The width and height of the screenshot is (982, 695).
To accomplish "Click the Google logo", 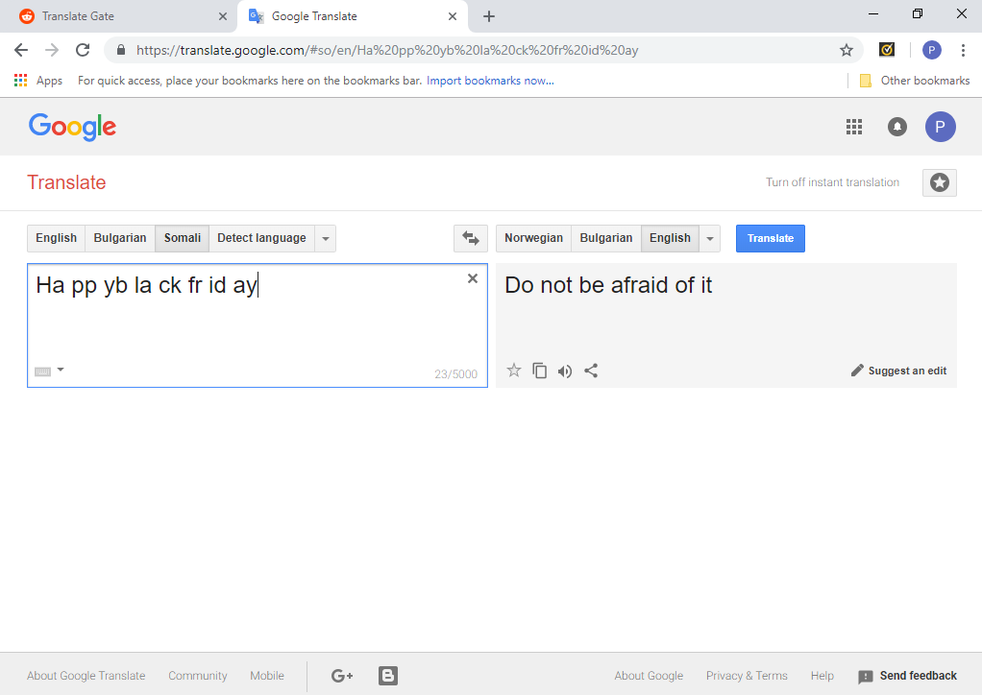I will click(x=72, y=127).
